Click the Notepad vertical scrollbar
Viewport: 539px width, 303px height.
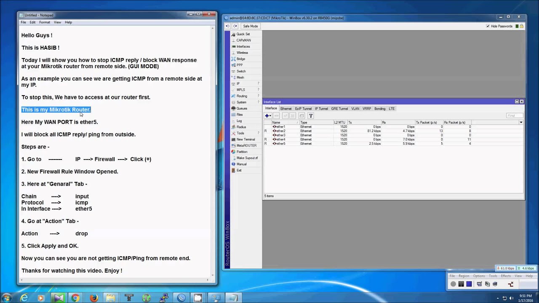[213, 151]
